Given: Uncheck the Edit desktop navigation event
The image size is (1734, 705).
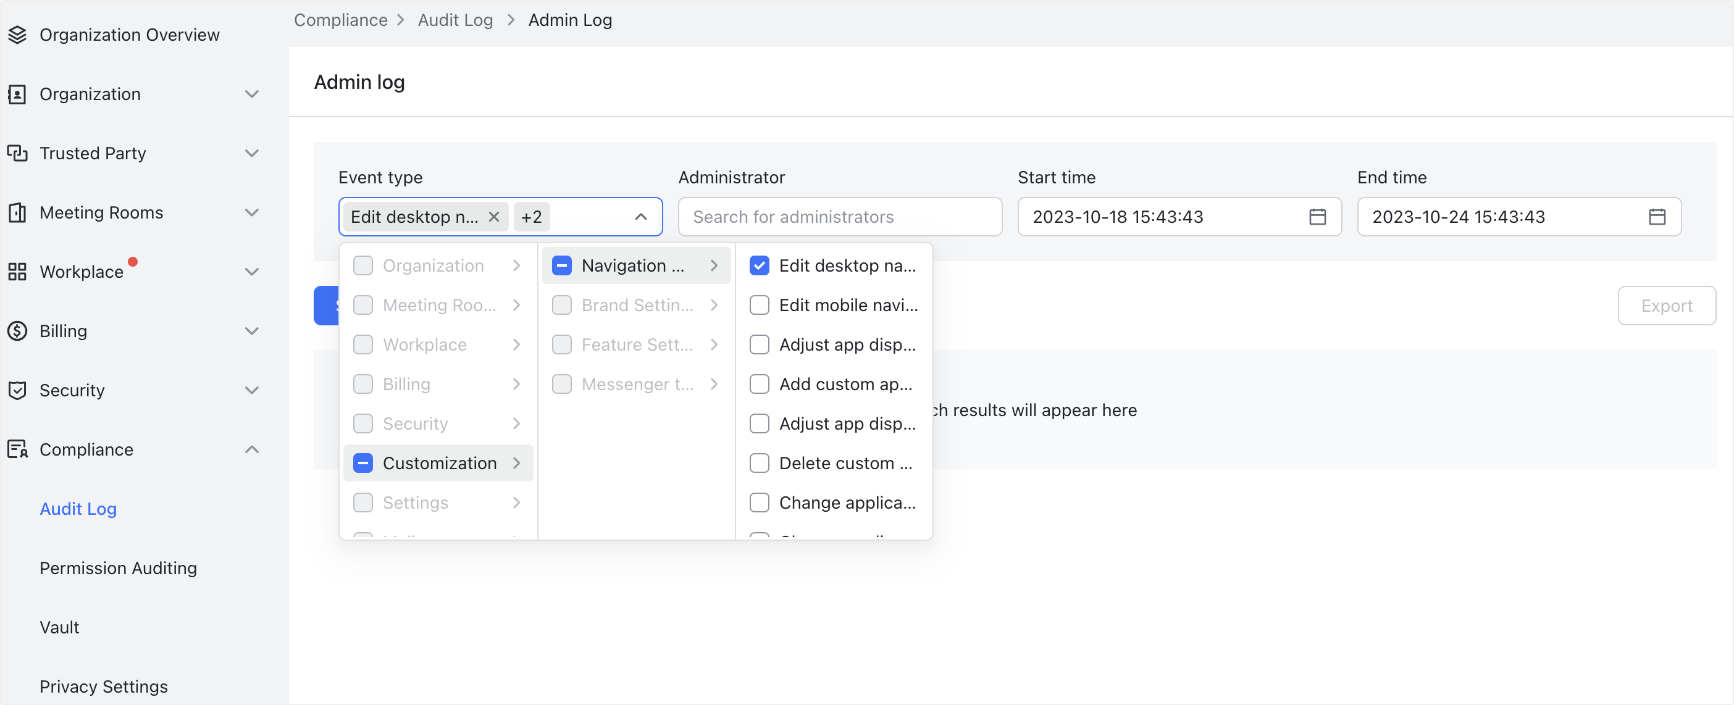Looking at the screenshot, I should 760,265.
